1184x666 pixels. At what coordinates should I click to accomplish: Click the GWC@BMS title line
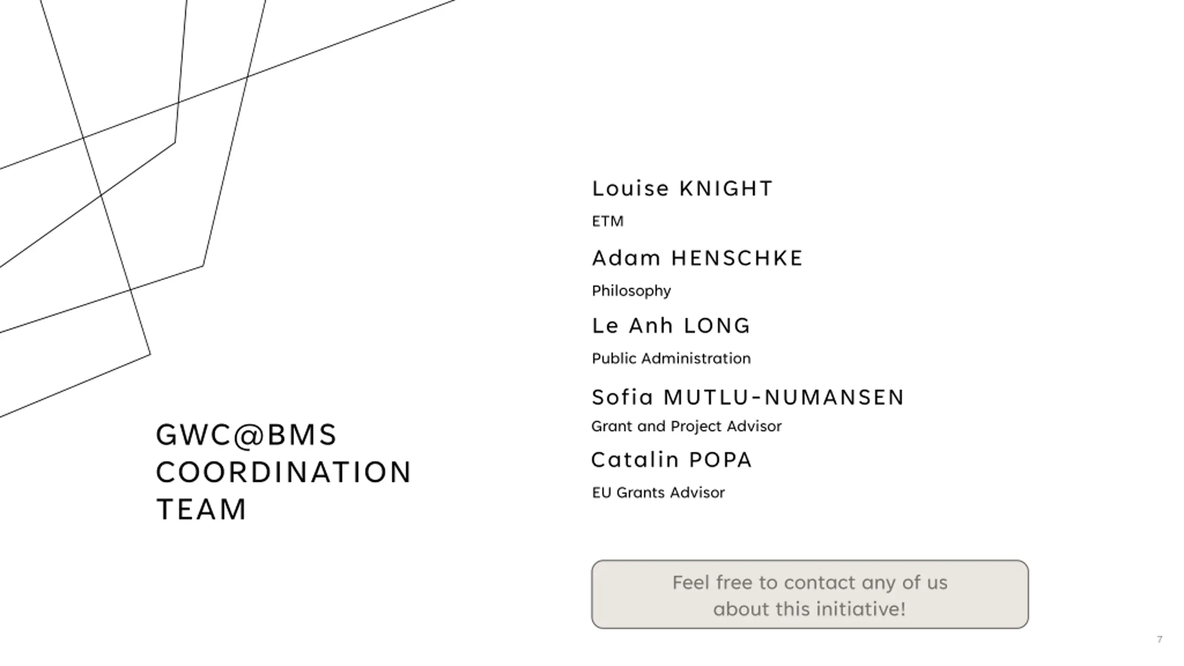[x=246, y=435]
